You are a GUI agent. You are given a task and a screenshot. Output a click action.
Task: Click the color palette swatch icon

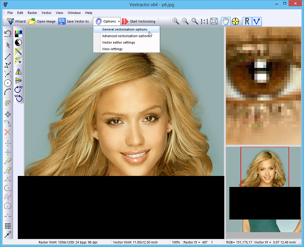pyautogui.click(x=18, y=34)
